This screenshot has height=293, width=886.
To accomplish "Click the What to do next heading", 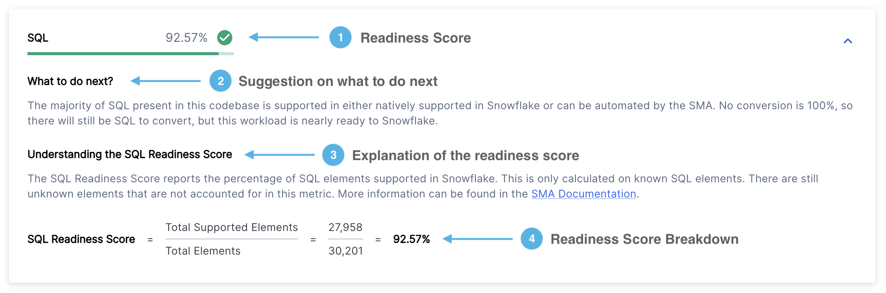I will point(70,81).
